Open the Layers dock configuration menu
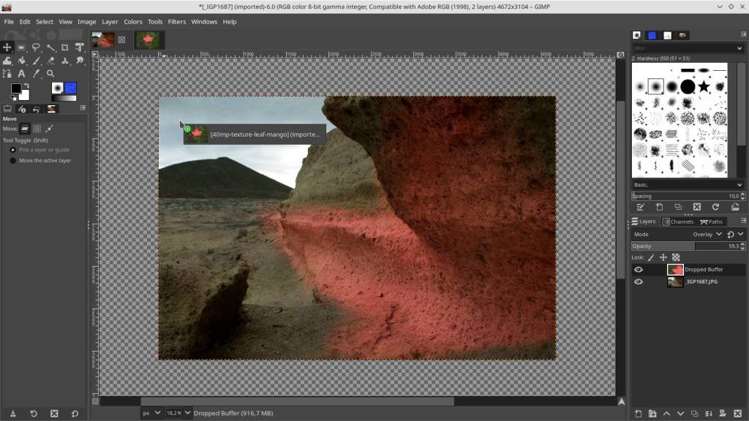Image resolution: width=749 pixels, height=421 pixels. (743, 221)
